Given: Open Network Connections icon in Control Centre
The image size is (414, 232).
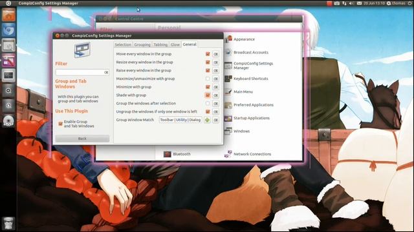Looking at the screenshot, I should click(228, 154).
